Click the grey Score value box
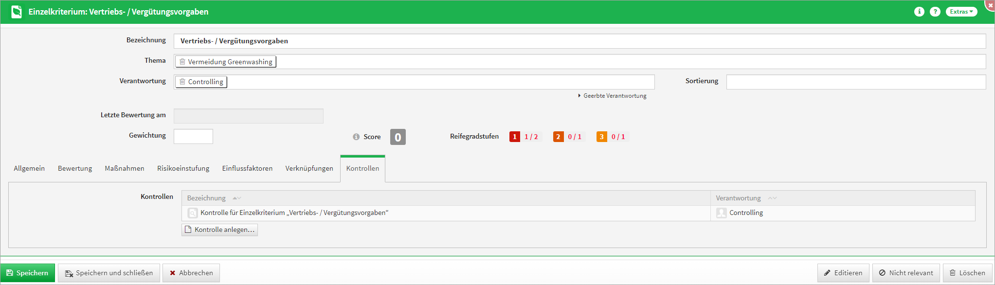 [398, 137]
